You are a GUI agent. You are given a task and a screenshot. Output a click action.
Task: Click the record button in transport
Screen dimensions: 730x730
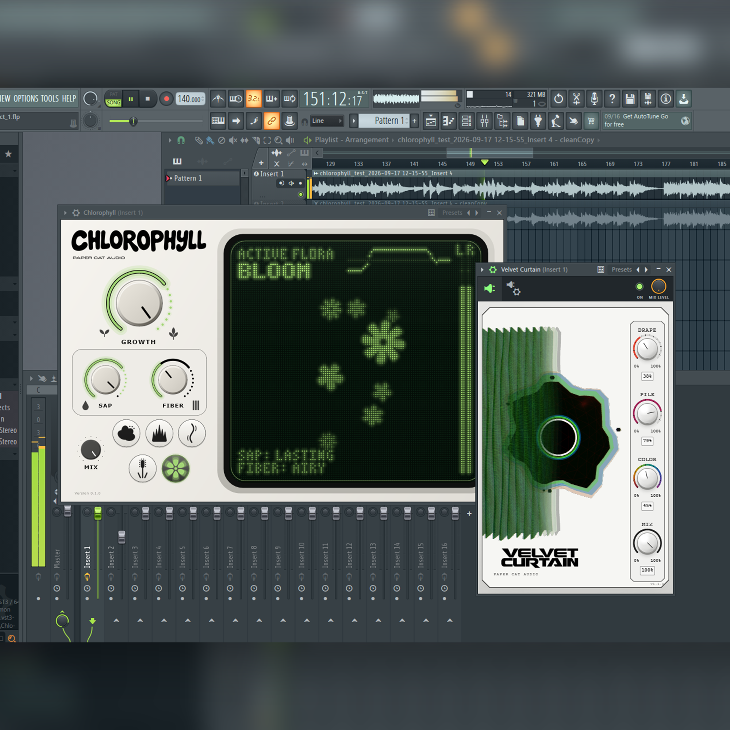(166, 99)
